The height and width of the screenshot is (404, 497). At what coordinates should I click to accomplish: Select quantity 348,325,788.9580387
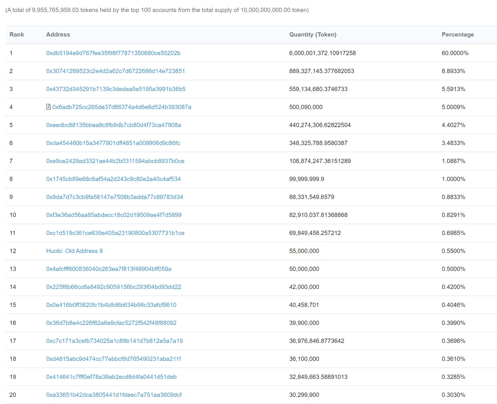pos(318,143)
